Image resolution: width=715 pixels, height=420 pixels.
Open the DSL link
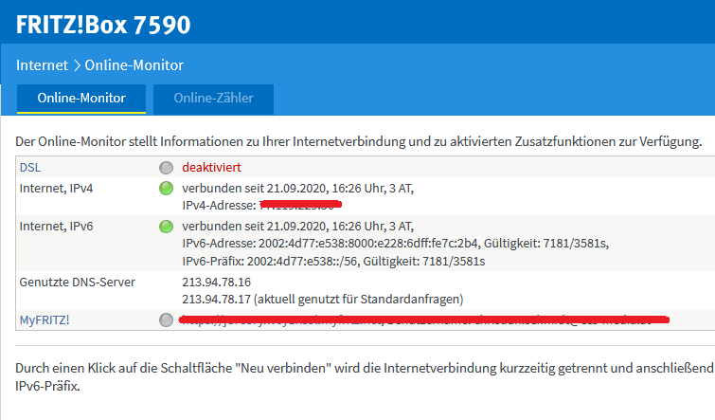click(30, 168)
